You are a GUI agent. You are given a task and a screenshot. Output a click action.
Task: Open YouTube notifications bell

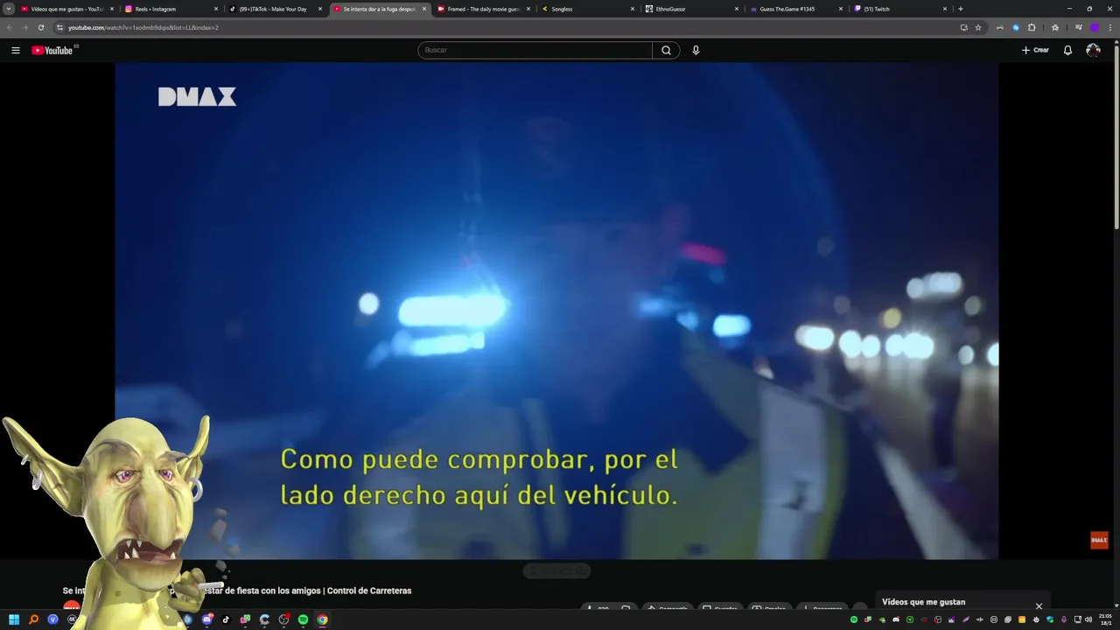click(x=1067, y=50)
